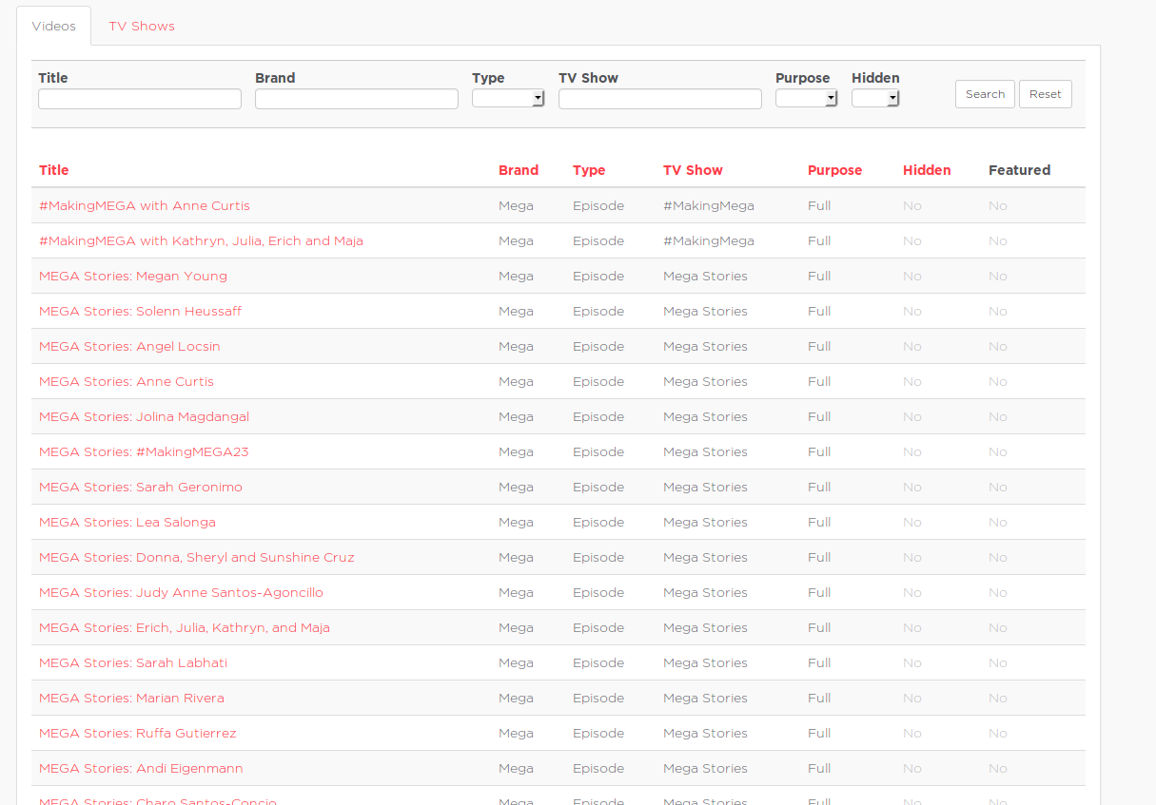
Task: Open MEGA Stories: Marian Rivera entry
Action: pos(131,698)
